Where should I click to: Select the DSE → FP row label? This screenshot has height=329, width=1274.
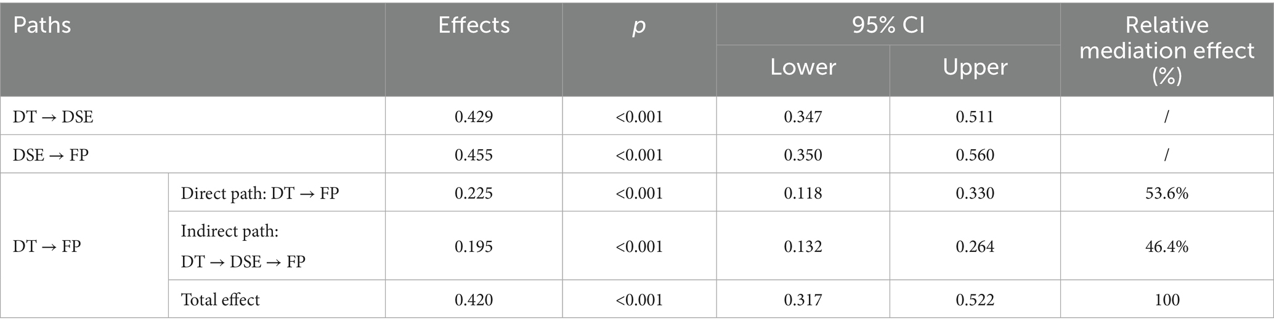tap(51, 155)
